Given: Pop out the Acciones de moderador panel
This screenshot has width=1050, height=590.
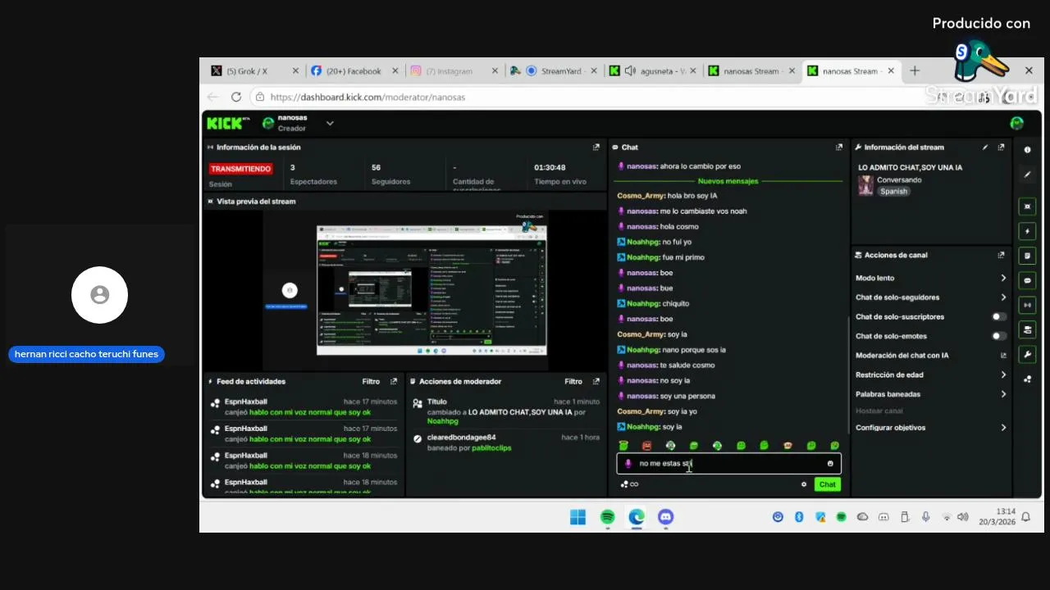Looking at the screenshot, I should click(596, 381).
